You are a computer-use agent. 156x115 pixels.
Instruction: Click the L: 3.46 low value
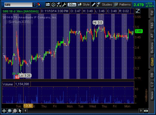point(100,11)
